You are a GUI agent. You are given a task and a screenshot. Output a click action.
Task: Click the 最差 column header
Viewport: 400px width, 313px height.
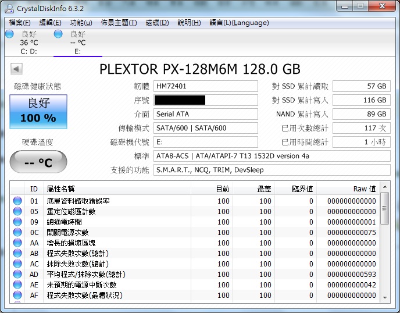tap(254, 188)
